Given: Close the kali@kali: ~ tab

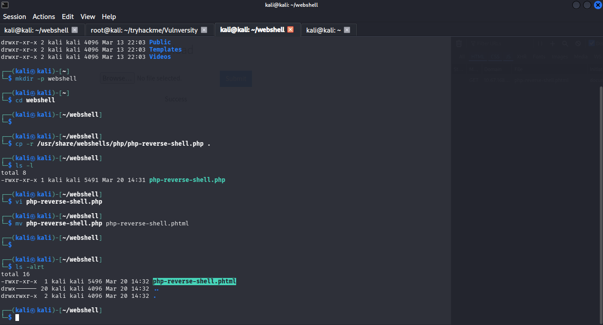Looking at the screenshot, I should click(347, 30).
